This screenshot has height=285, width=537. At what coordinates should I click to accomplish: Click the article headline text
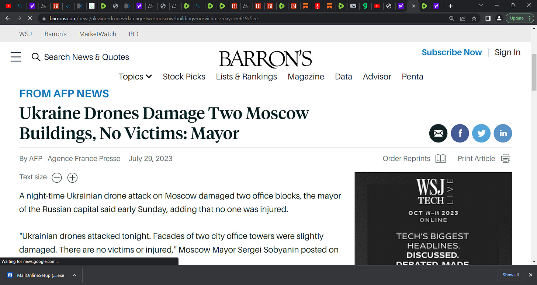[164, 123]
